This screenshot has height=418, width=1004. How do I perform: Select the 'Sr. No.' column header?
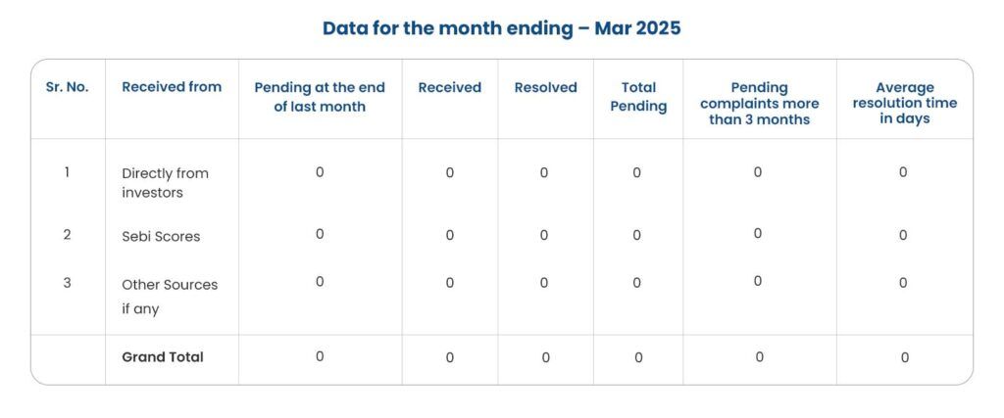coord(68,87)
